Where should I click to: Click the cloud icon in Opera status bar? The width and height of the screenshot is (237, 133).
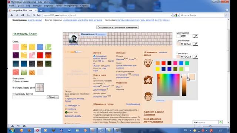click(x=13, y=126)
